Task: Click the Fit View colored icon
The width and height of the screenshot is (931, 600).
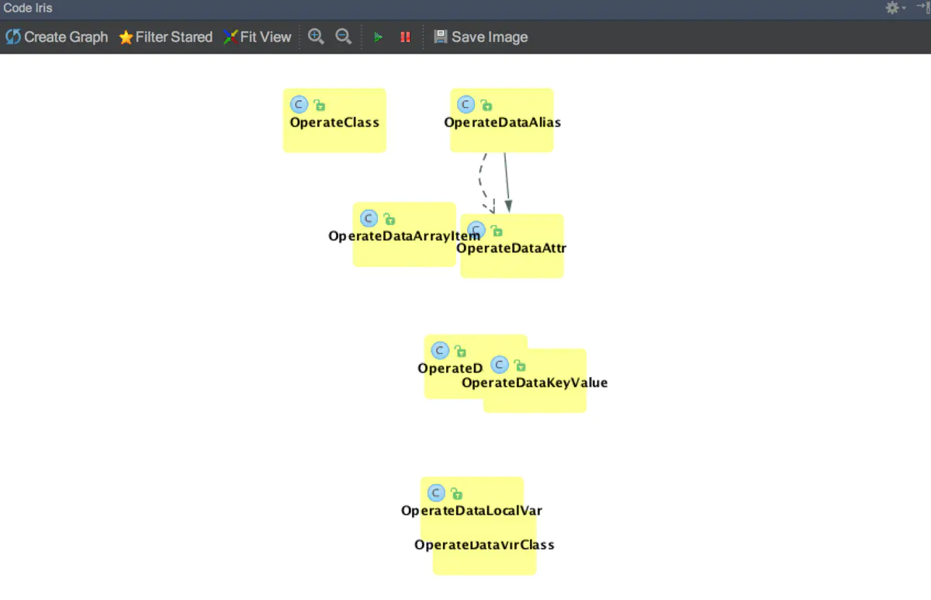Action: (x=229, y=36)
